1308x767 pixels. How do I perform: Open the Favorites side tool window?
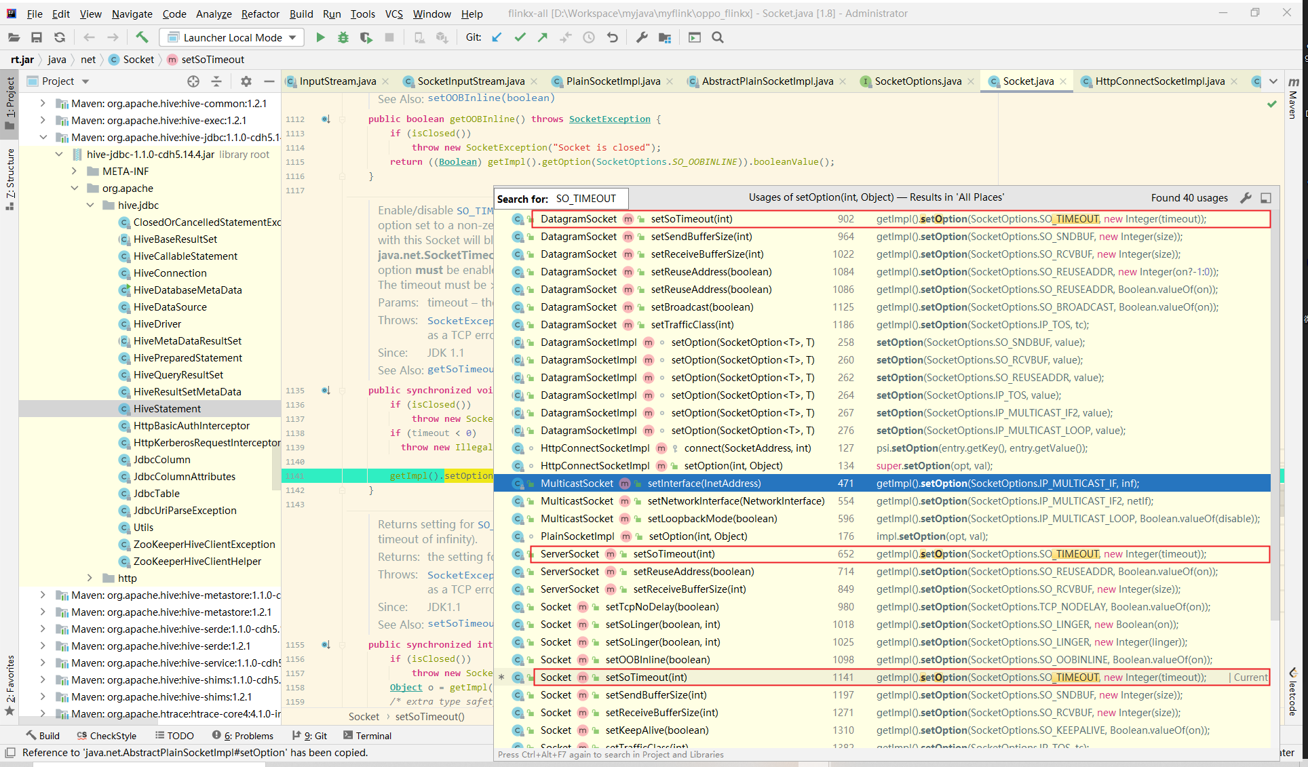(9, 685)
